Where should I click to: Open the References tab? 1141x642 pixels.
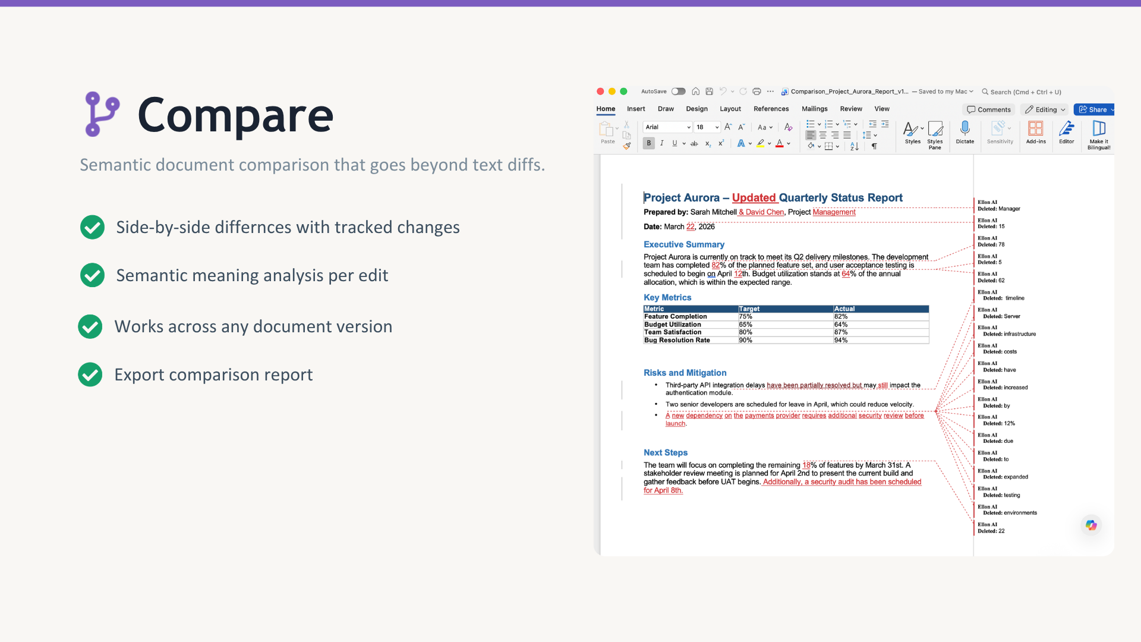coord(771,109)
